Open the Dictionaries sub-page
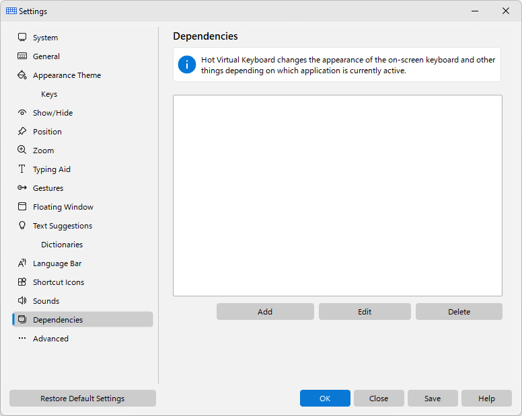 pos(83,245)
